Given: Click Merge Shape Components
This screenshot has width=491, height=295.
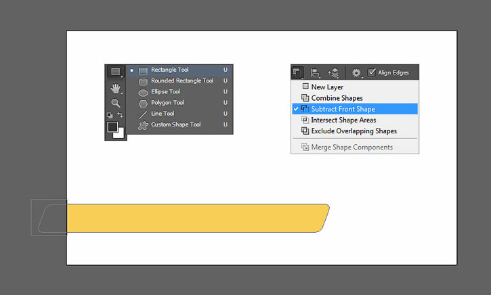Looking at the screenshot, I should click(x=355, y=147).
